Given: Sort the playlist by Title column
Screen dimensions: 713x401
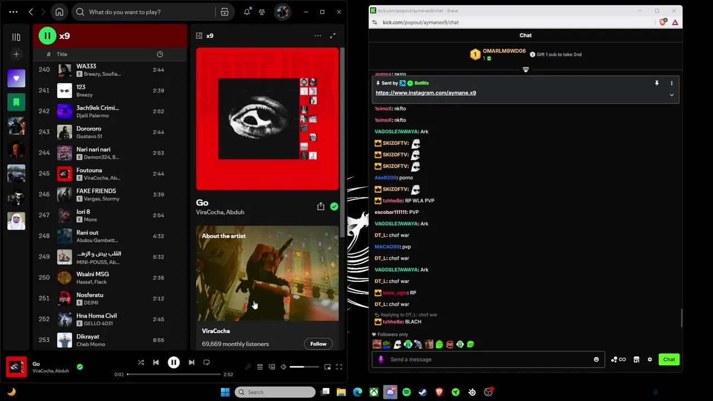Looking at the screenshot, I should [62, 54].
